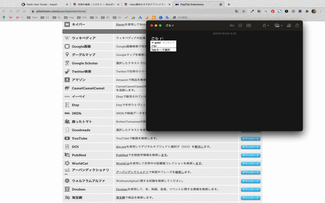The image size is (325, 203).
Task: Click the 腐ったトマト splat icon
Action: [67, 122]
